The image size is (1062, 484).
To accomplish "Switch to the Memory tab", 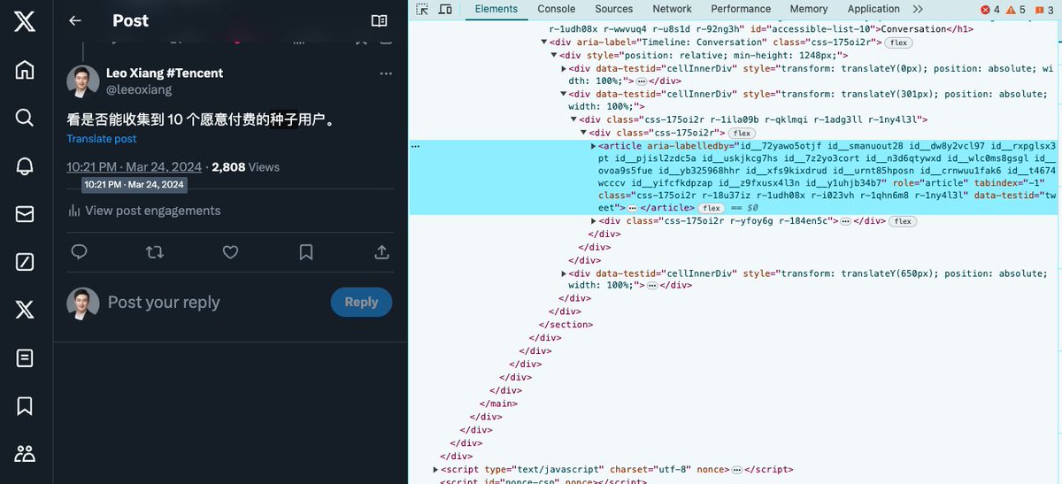I will coord(809,9).
